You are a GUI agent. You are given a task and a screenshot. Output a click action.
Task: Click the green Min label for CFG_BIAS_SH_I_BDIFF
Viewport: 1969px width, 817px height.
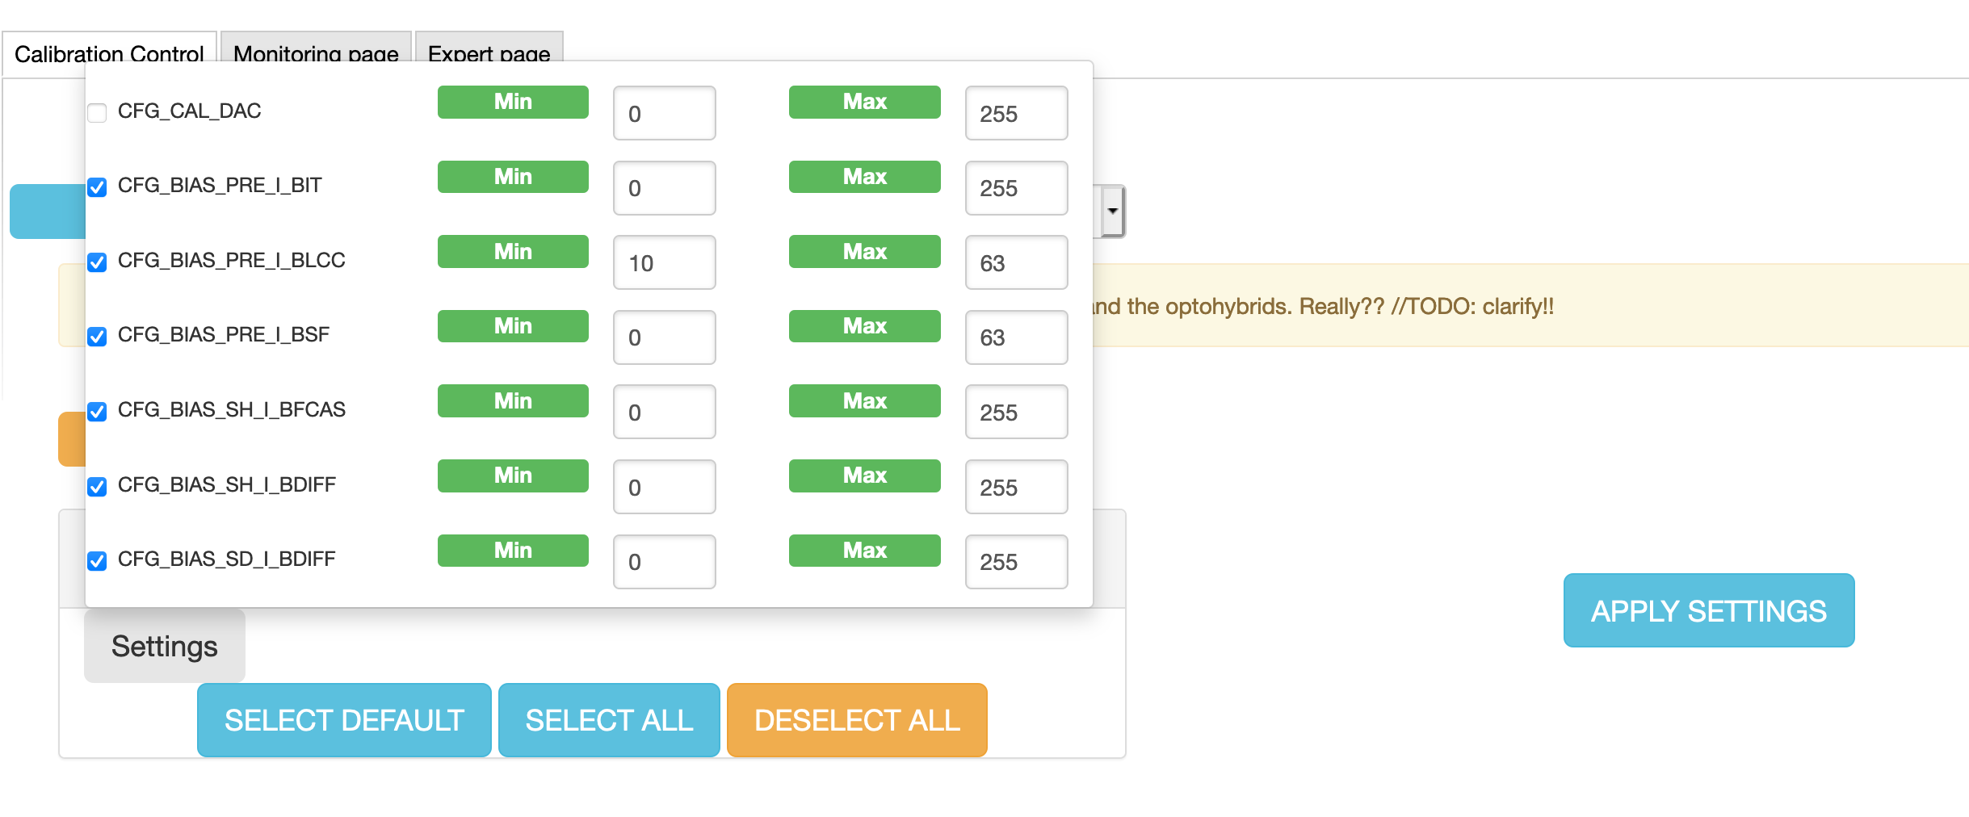[x=513, y=476]
